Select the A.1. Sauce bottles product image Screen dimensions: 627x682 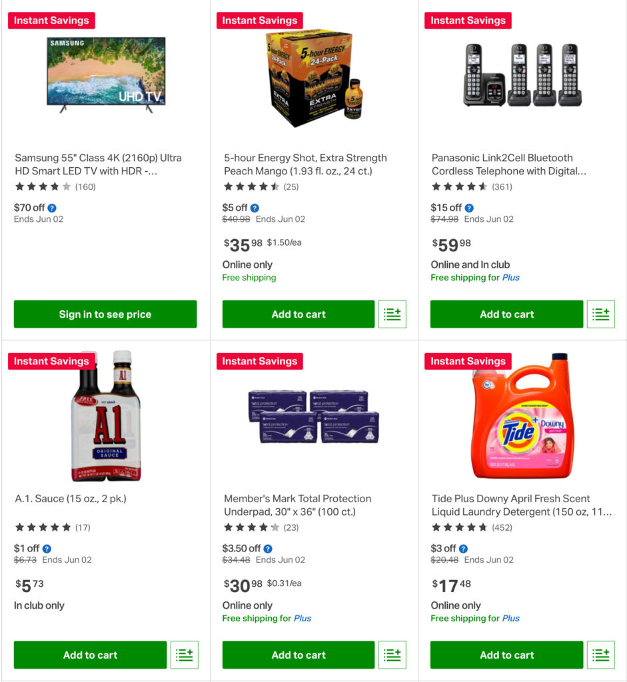point(106,414)
